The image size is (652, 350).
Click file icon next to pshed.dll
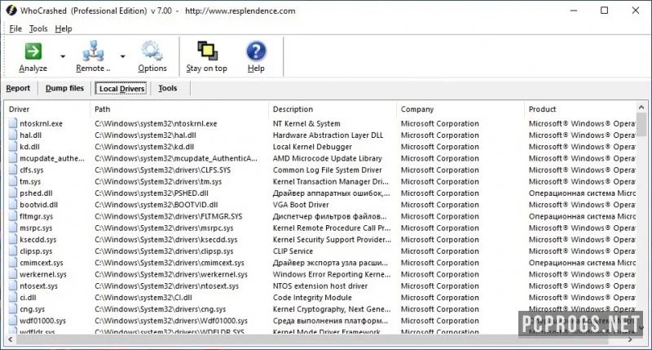coord(13,193)
